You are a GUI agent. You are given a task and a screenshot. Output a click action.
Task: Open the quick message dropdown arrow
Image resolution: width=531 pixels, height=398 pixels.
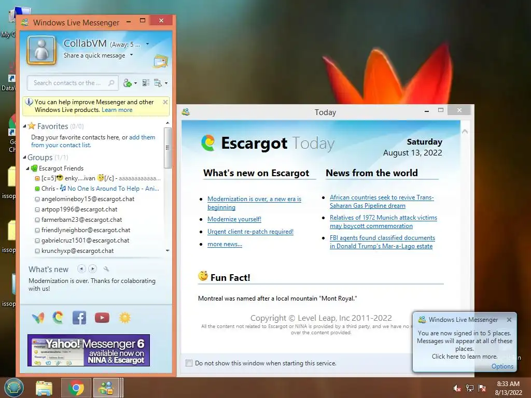(x=131, y=55)
